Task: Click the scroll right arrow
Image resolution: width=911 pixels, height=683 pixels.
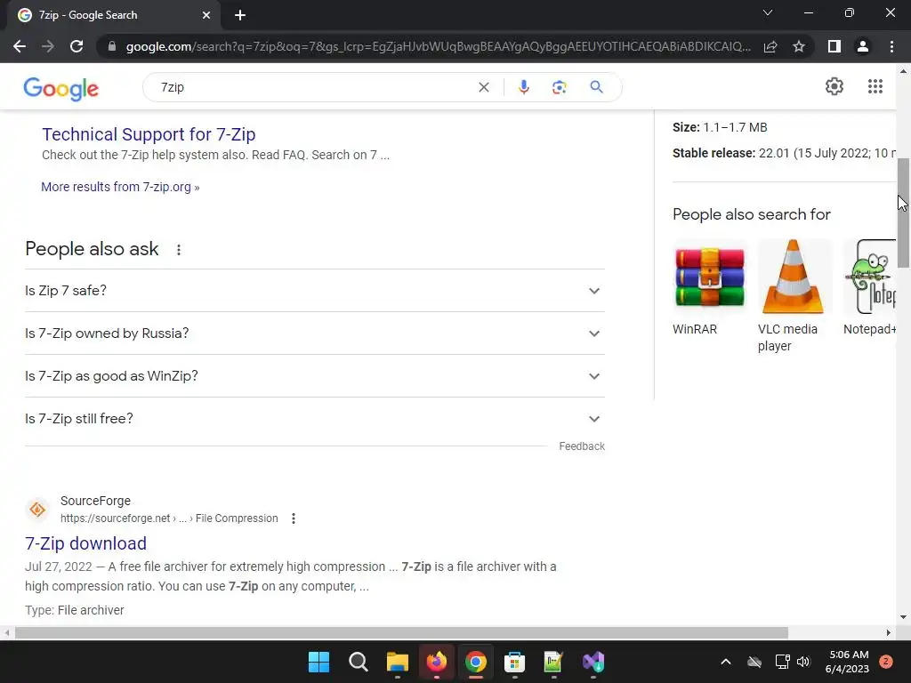Action: pos(889,632)
